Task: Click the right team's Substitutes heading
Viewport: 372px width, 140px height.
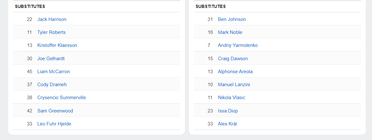Action: click(211, 7)
